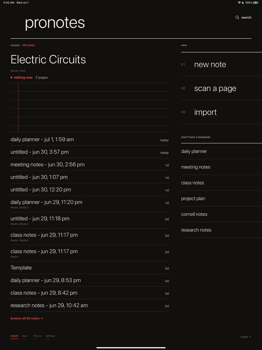Screen dimensions: 262x350
Task: Choose the import option
Action: 221,112
